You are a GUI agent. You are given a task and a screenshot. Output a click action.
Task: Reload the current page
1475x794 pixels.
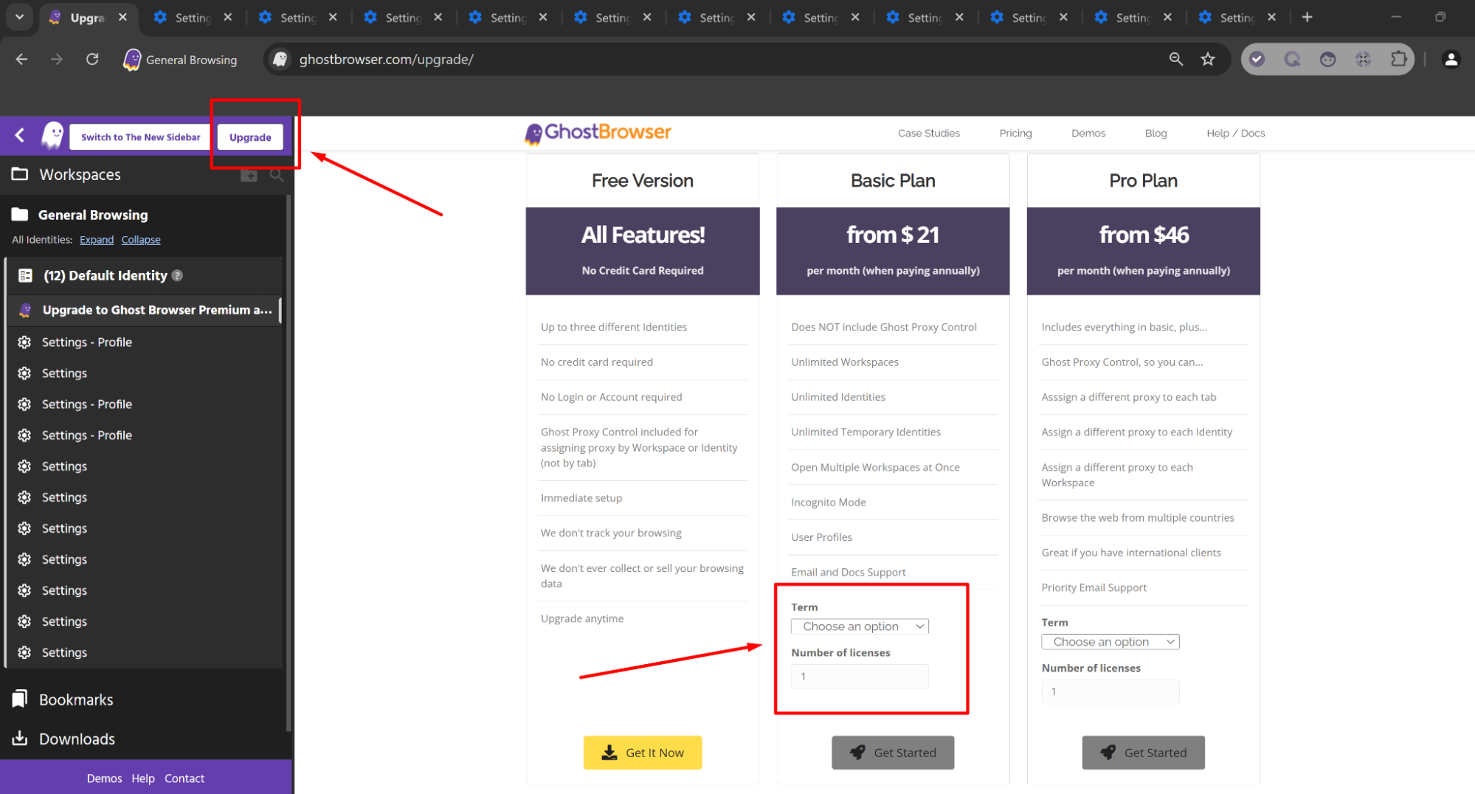[x=92, y=60]
